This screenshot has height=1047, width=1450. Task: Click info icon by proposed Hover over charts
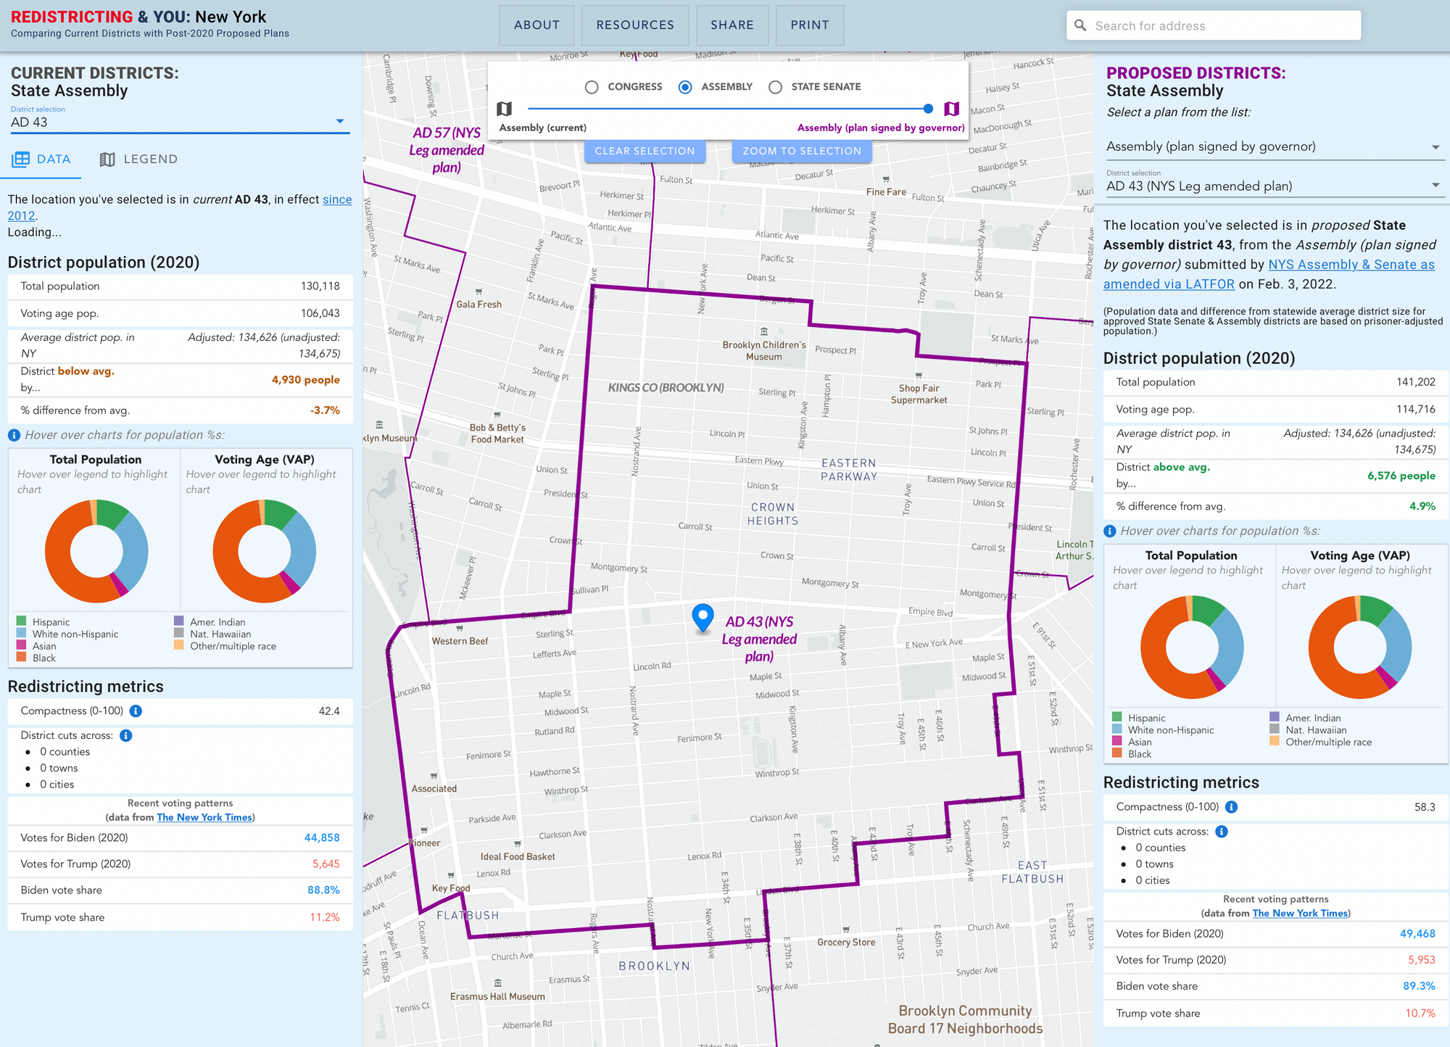coord(1109,531)
